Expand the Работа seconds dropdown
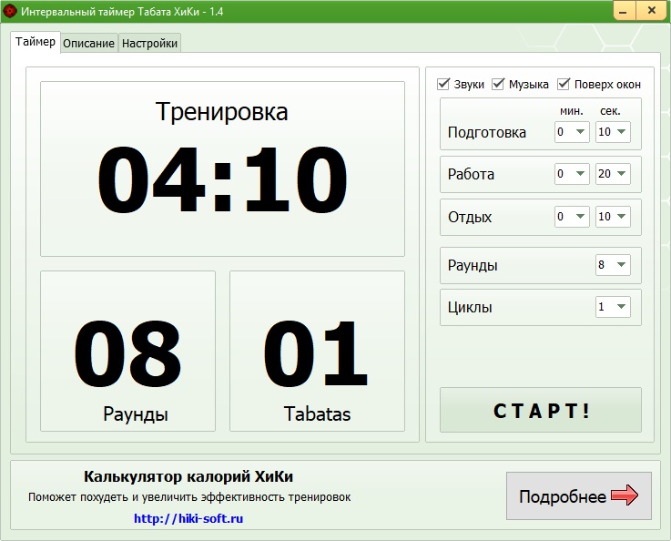The width and height of the screenshot is (671, 541). click(613, 174)
